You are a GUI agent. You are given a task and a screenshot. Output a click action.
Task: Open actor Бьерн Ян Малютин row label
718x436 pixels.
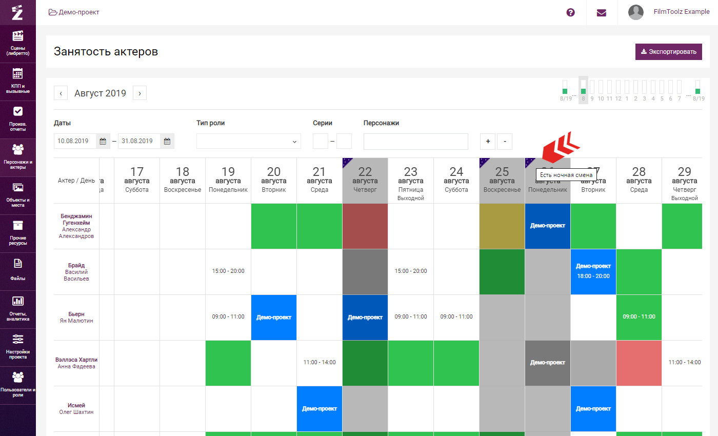[76, 318]
